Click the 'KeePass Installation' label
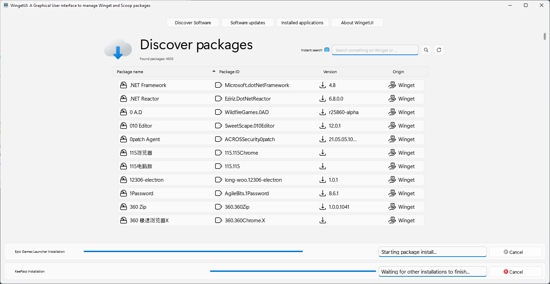 pyautogui.click(x=30, y=272)
